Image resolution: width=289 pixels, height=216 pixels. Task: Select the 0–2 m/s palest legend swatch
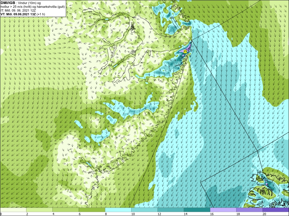(13, 210)
